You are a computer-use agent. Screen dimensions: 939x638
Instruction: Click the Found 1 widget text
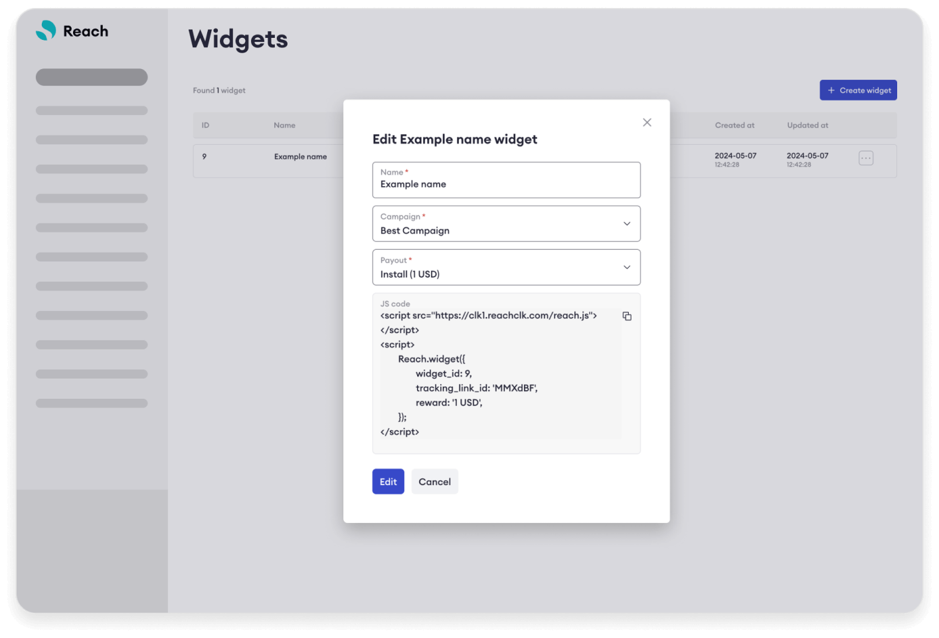(219, 90)
